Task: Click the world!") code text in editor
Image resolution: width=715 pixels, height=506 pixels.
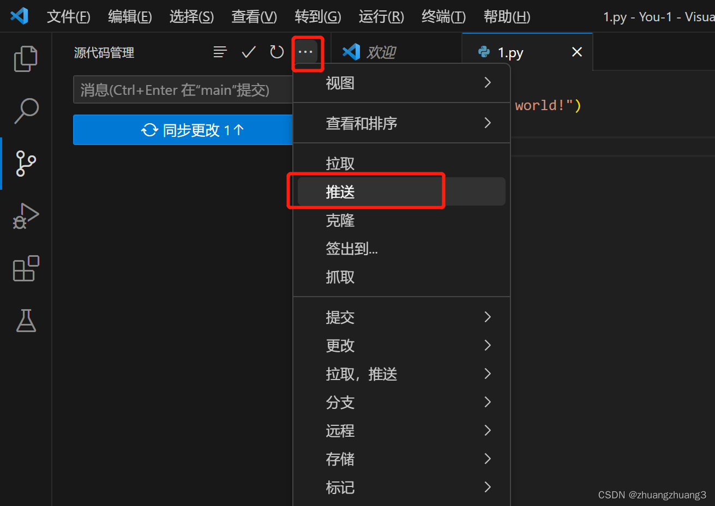Action: click(x=548, y=105)
